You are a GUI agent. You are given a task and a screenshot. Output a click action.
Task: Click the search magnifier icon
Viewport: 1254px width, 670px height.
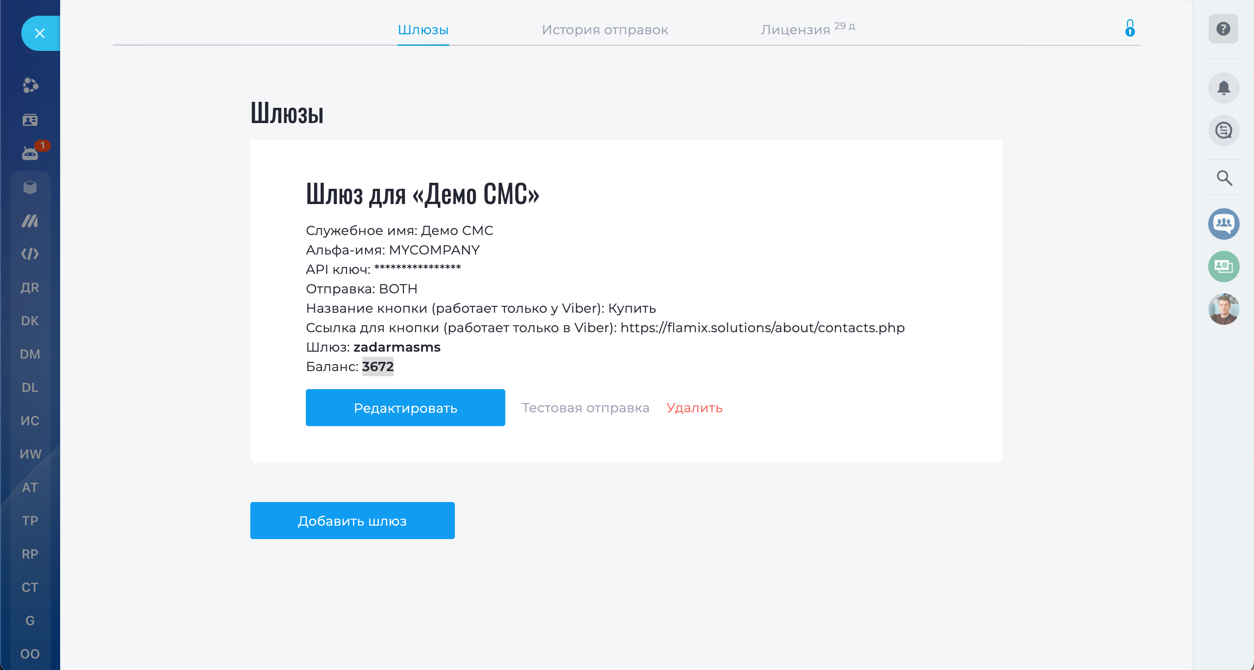pos(1224,178)
